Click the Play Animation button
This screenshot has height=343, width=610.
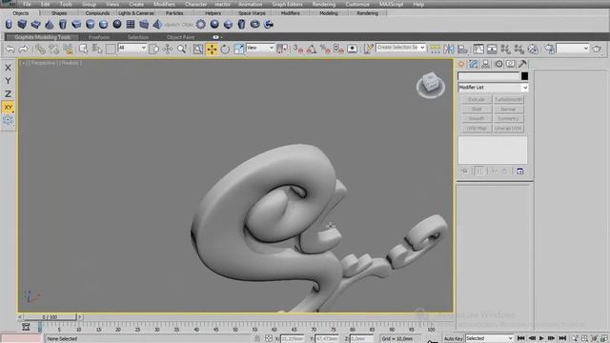541,338
